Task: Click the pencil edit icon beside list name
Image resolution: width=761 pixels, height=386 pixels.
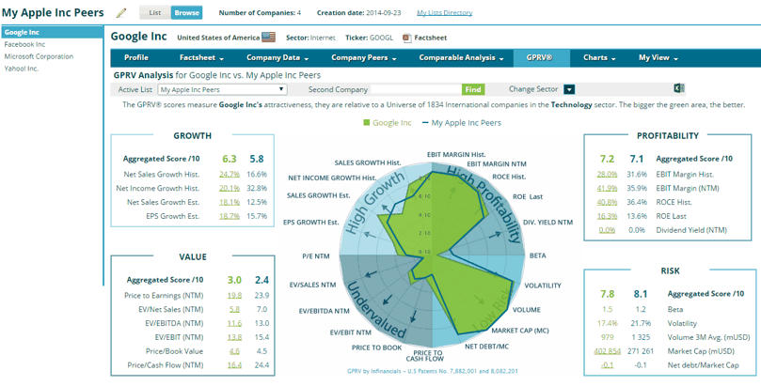Action: [x=121, y=13]
